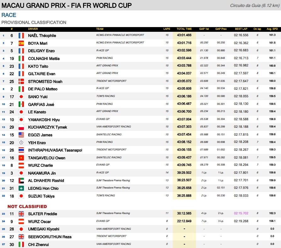Click the Austrian flag beside WURZ Charlie
The height and width of the screenshot is (248, 281).
pos(21,165)
